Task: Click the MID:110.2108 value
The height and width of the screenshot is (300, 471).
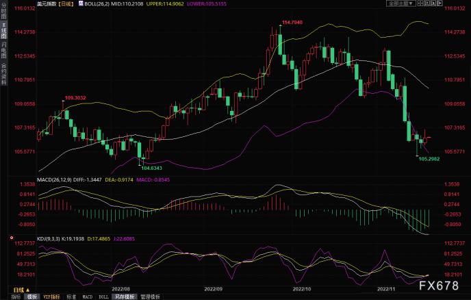Action: (x=127, y=4)
